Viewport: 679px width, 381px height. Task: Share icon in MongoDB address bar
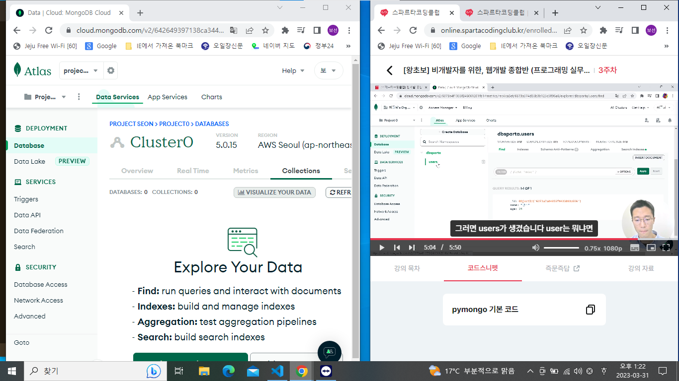pos(250,30)
